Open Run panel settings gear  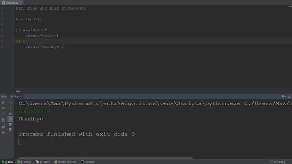(283, 96)
